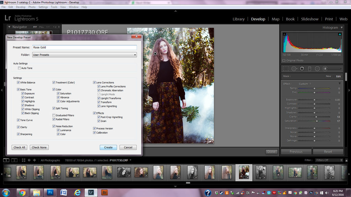Screen dimensions: 351x197
Task: Adjust the Temp slider handle
Action: pos(314,89)
